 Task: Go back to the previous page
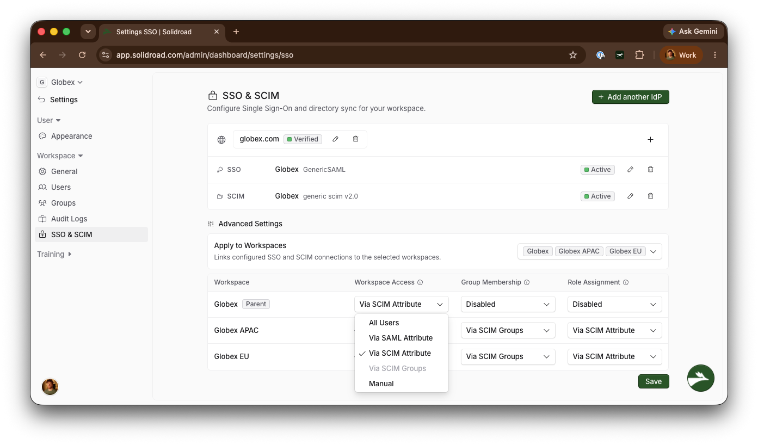[x=43, y=55]
